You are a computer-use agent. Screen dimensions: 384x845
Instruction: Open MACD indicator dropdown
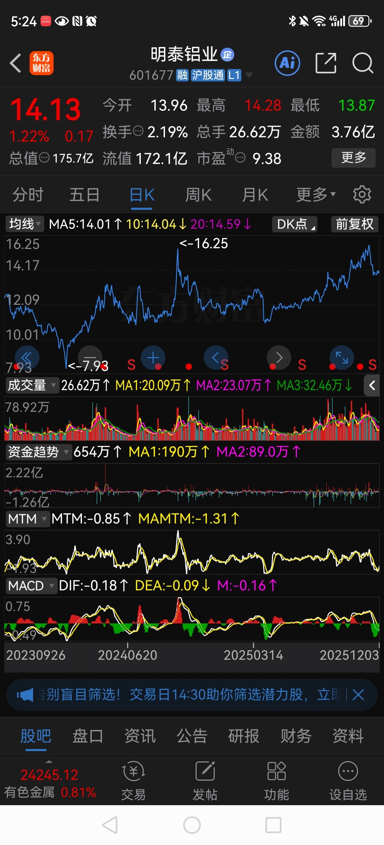[31, 585]
